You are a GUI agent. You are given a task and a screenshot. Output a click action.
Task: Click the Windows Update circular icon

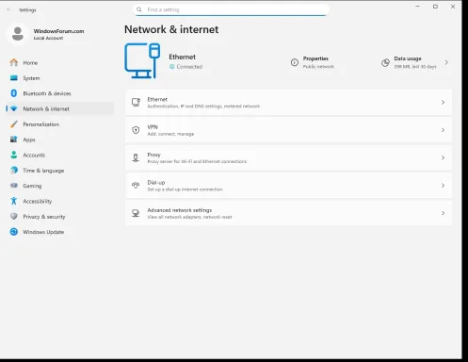(x=14, y=232)
